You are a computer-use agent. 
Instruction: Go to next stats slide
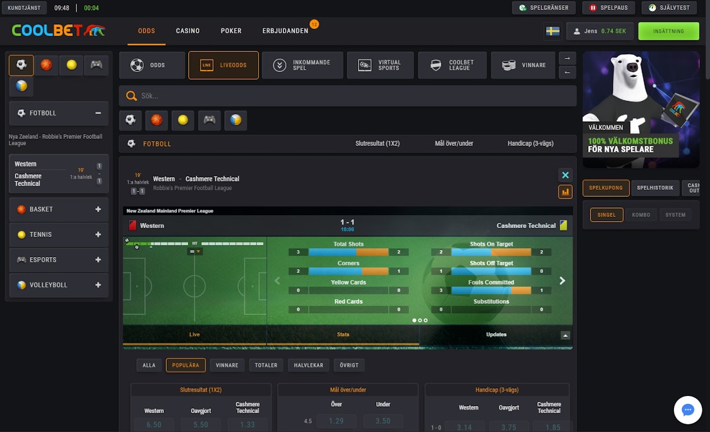[x=562, y=281]
